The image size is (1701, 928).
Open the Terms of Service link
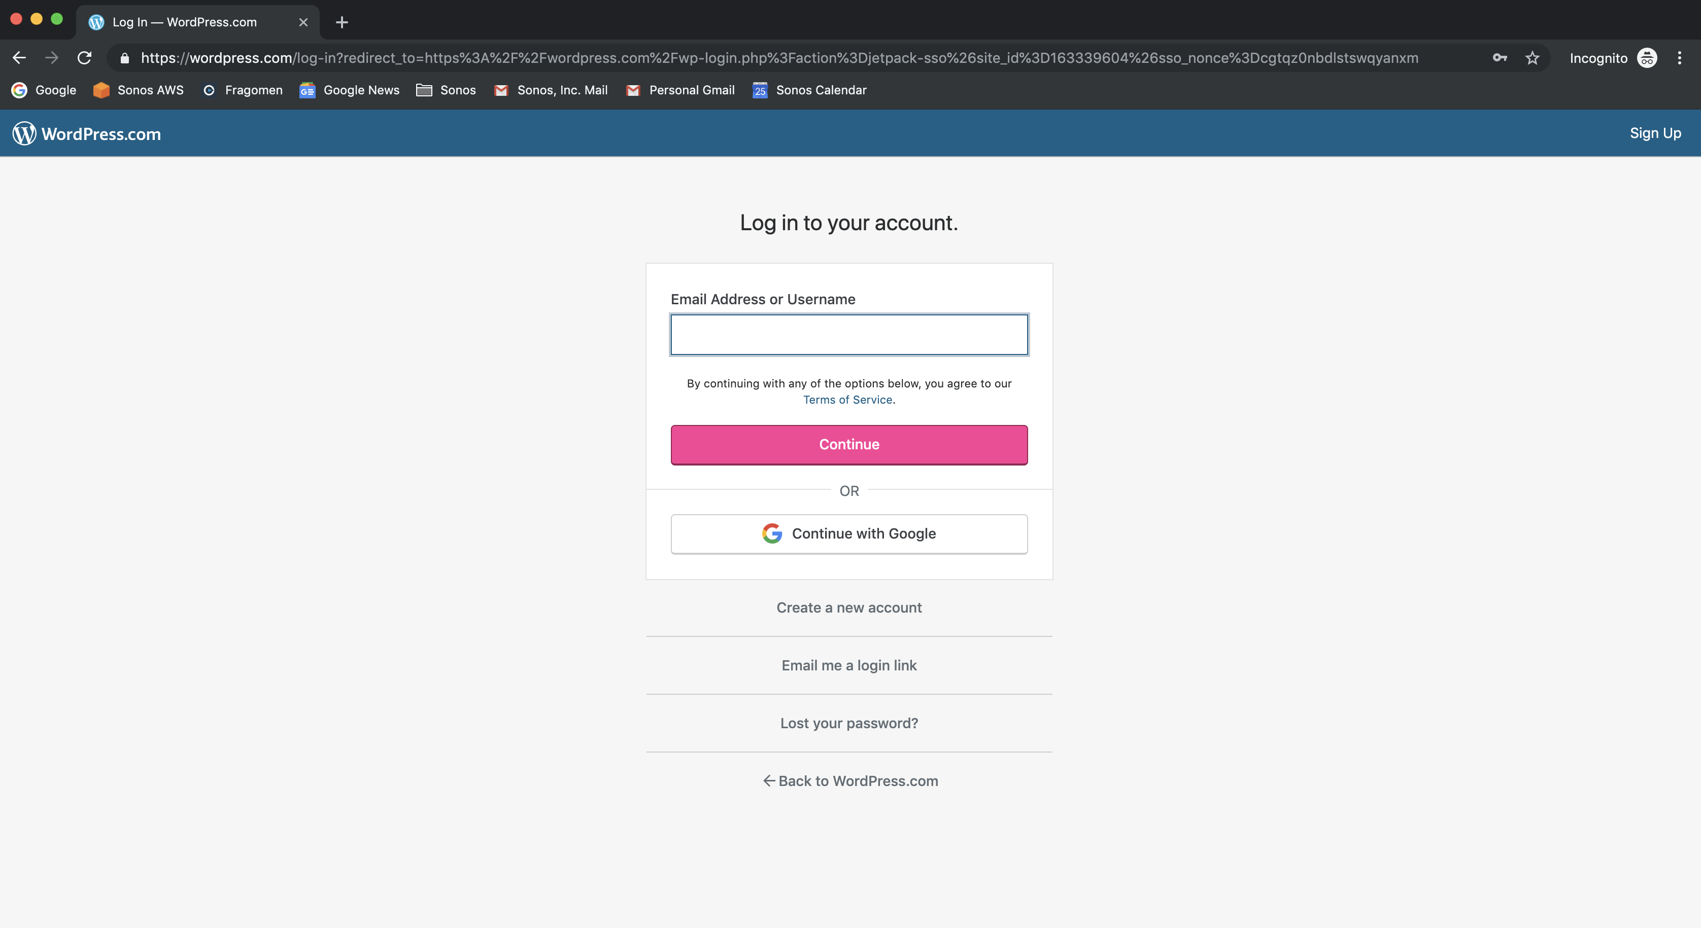[847, 400]
